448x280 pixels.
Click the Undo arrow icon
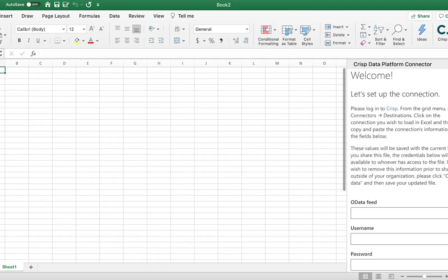75,4
